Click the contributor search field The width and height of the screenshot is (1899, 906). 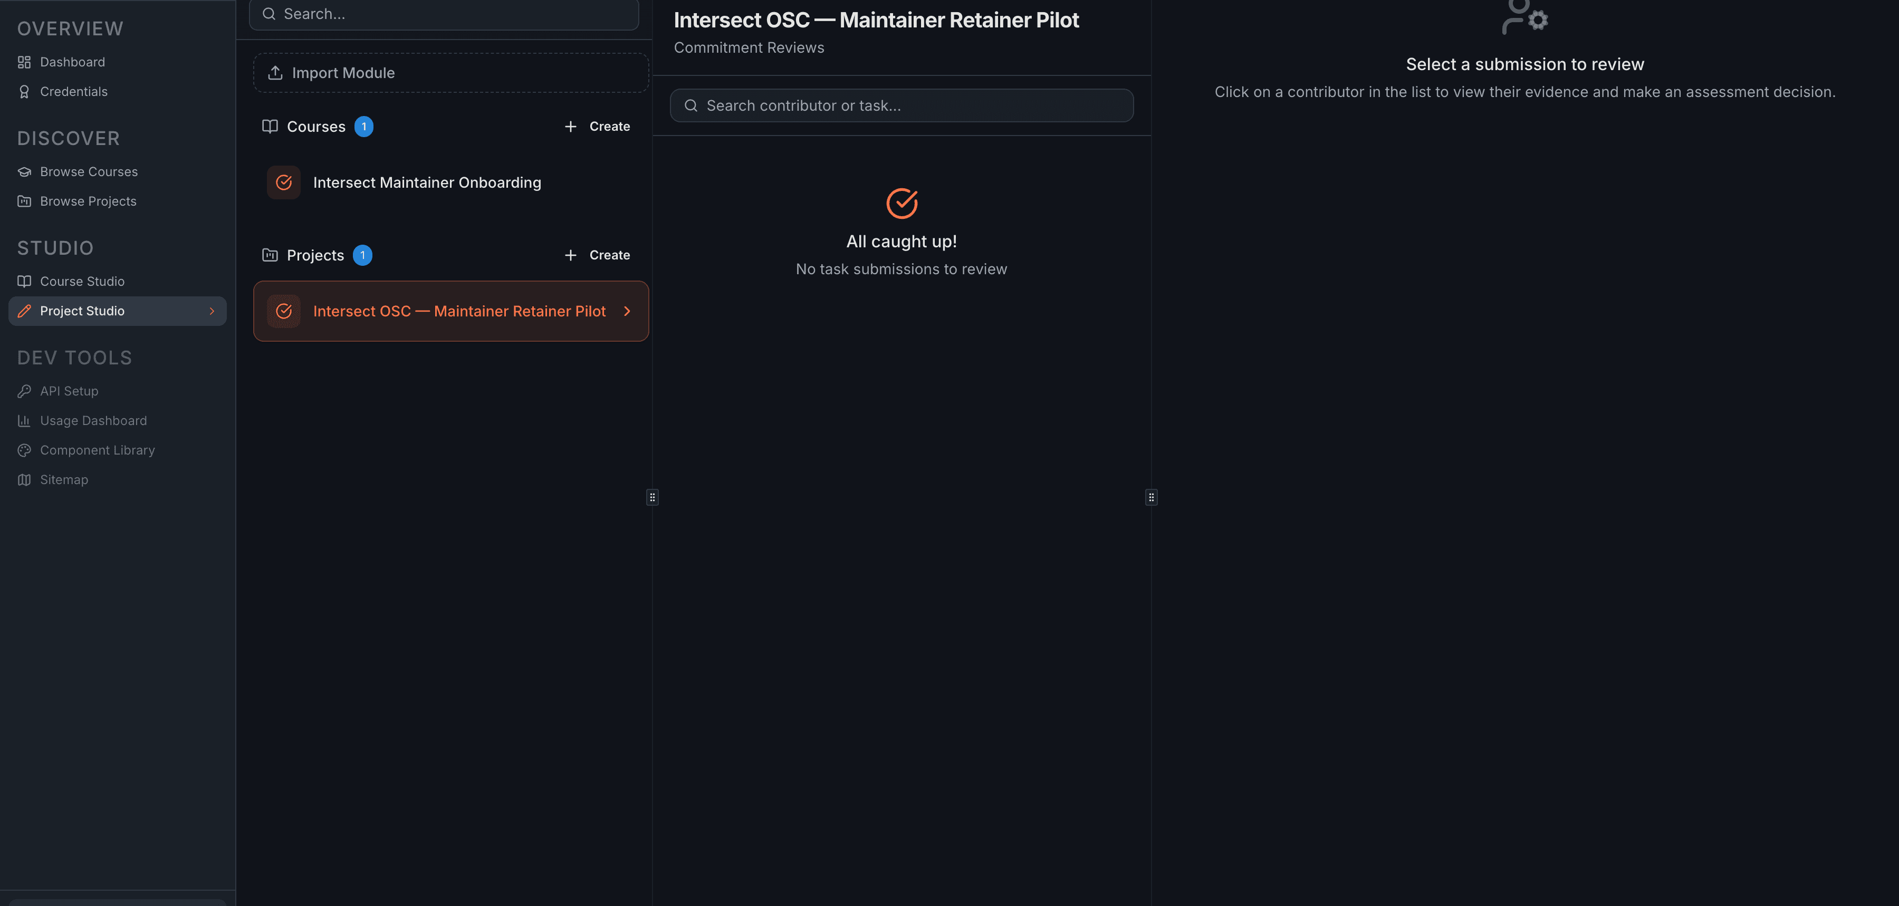(x=901, y=105)
